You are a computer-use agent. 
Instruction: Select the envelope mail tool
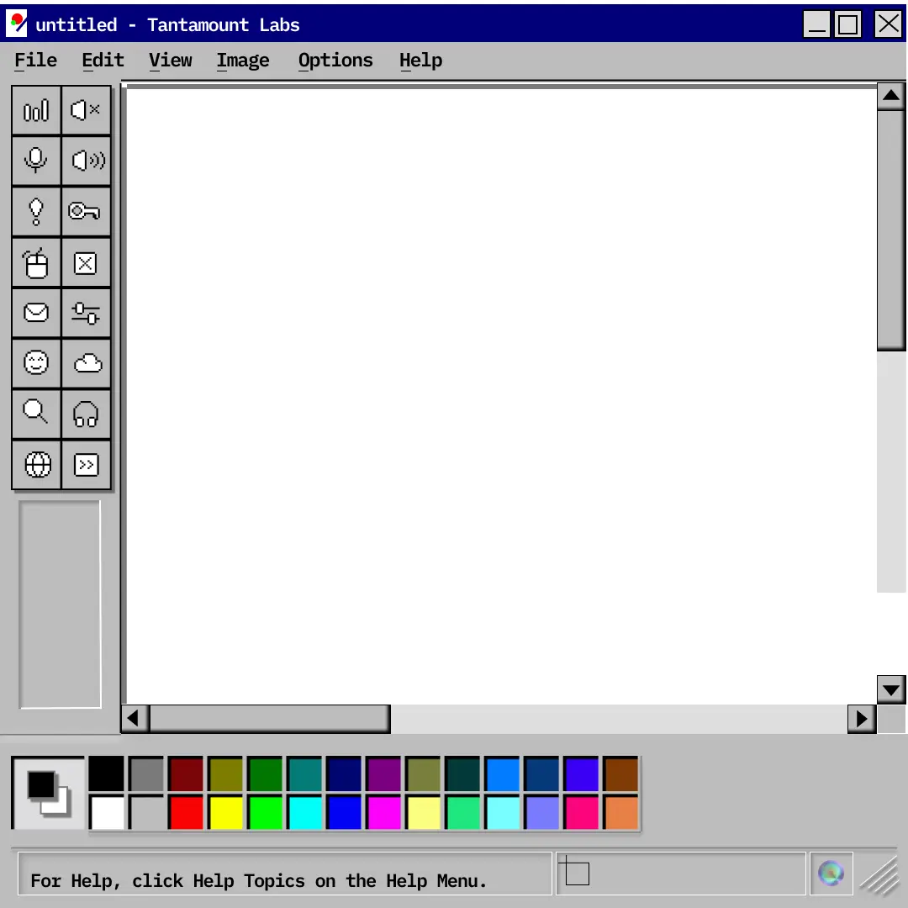coord(36,313)
